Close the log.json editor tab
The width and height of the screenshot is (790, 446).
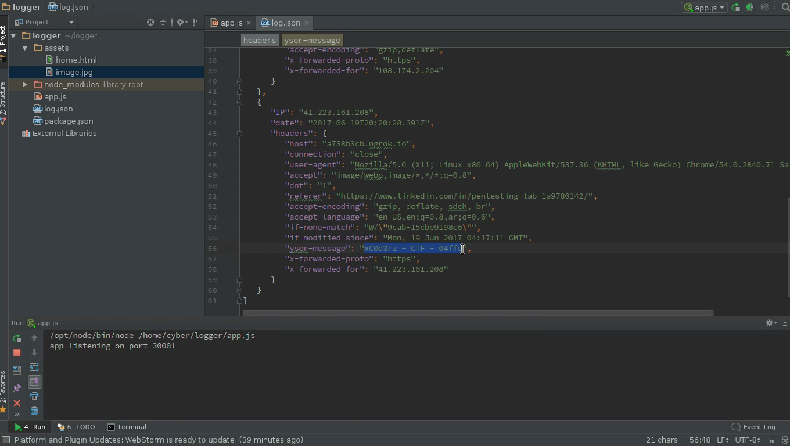click(x=306, y=23)
